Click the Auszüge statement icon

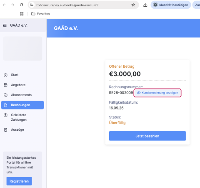tap(5, 130)
